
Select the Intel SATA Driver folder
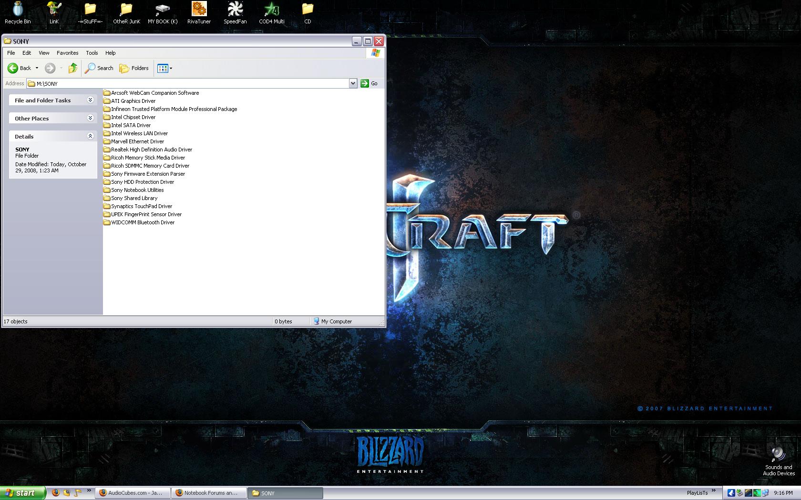[x=127, y=125]
